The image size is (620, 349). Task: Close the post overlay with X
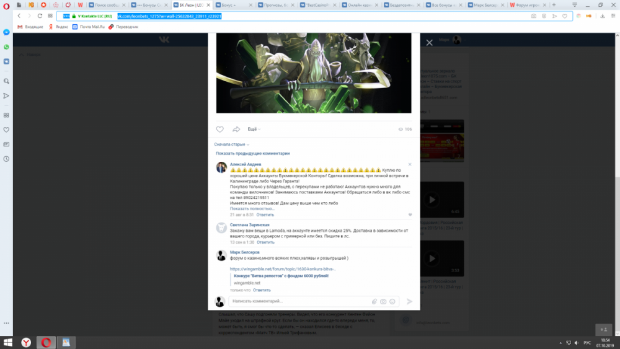click(430, 42)
